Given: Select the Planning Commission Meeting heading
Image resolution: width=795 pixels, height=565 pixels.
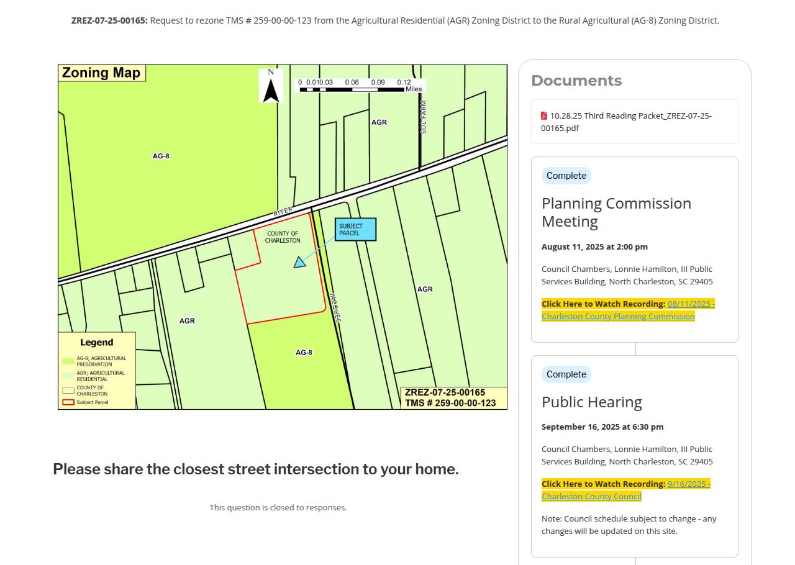Looking at the screenshot, I should coord(616,212).
